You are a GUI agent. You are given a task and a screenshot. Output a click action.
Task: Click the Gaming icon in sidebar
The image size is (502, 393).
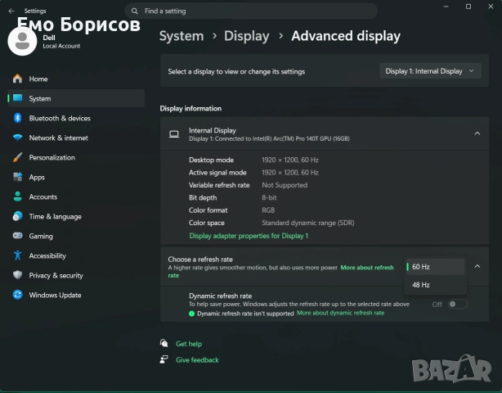tap(17, 236)
